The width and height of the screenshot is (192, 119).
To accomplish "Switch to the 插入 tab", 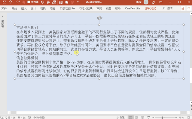I will tap(24, 8).
